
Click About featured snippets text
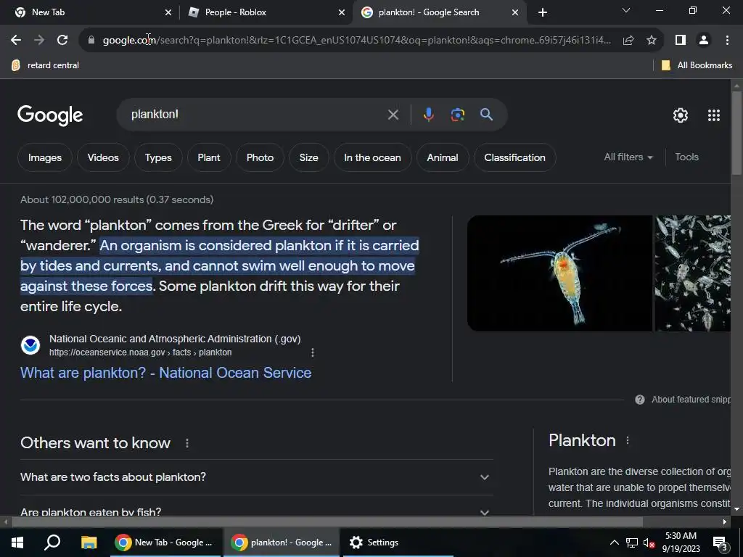(x=691, y=400)
